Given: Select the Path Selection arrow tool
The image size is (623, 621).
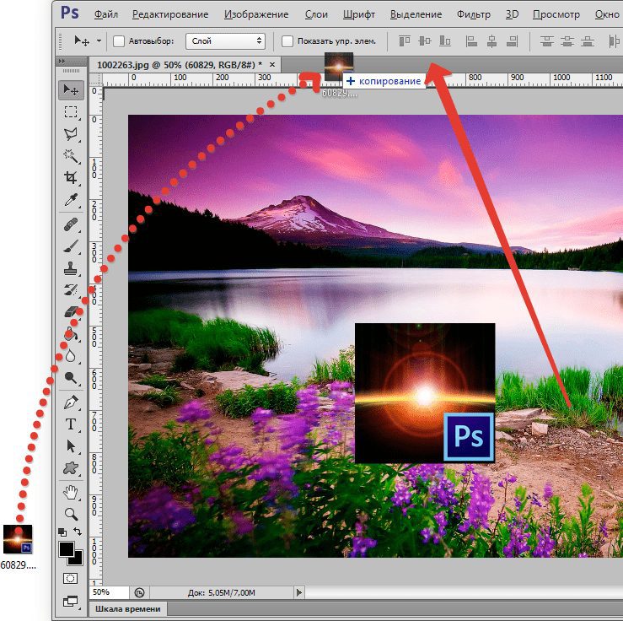Looking at the screenshot, I should coord(71,446).
